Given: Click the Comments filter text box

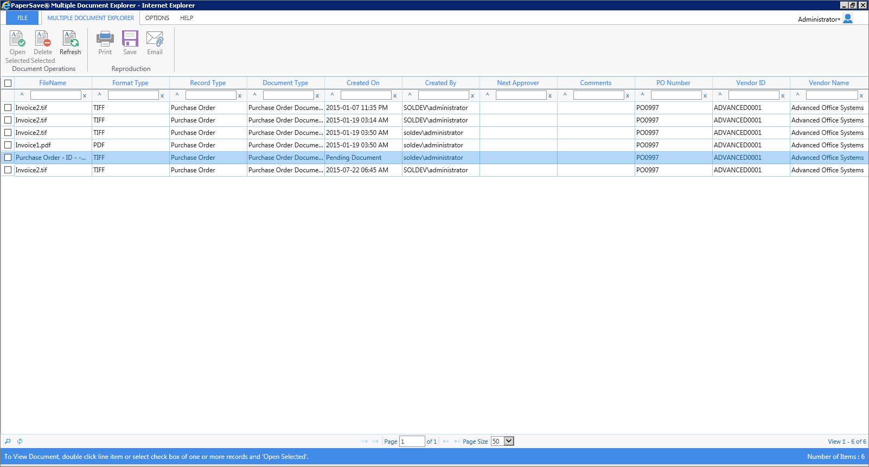Looking at the screenshot, I should [598, 95].
